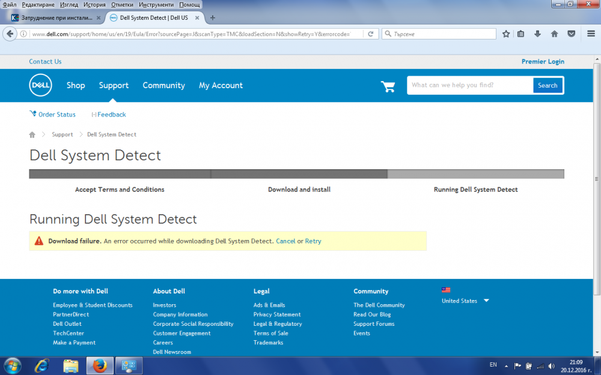The image size is (601, 375).
Task: Close the Dell System Detect tab
Action: pyautogui.click(x=197, y=17)
